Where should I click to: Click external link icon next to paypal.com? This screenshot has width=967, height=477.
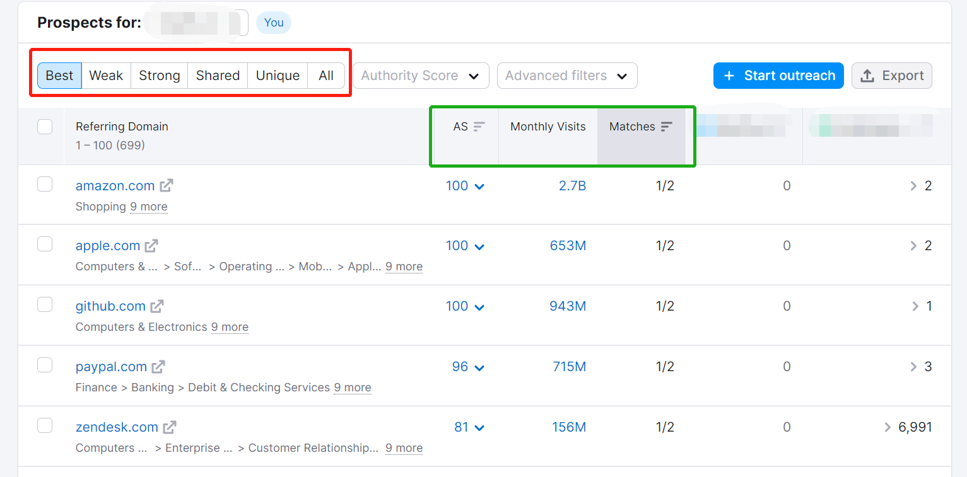point(158,367)
